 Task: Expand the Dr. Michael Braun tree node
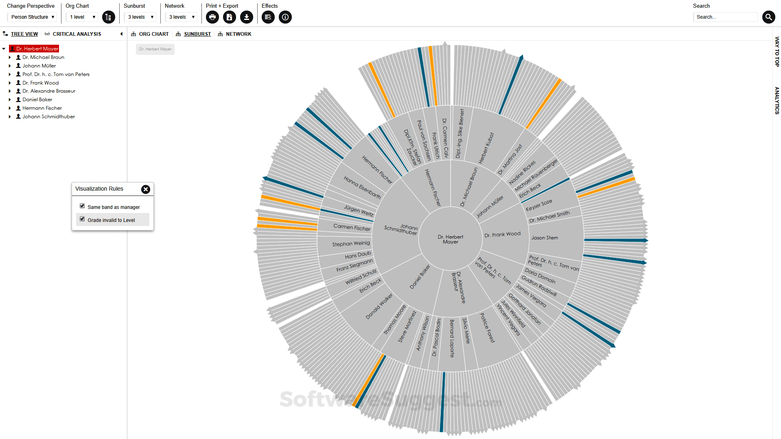10,57
